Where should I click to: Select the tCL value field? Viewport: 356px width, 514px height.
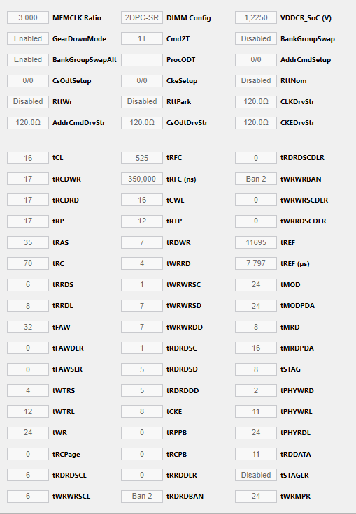point(28,158)
